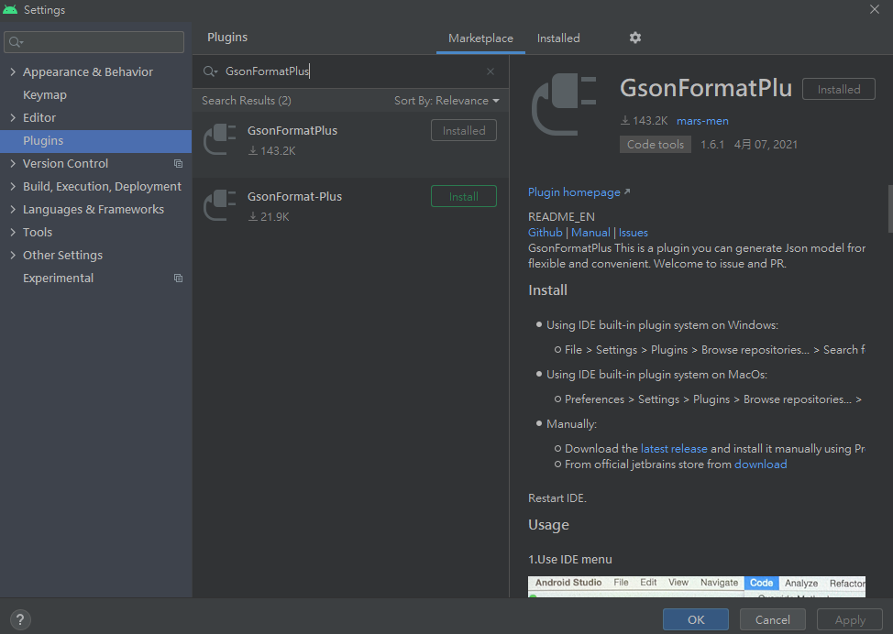Open the Sort By: Relevance dropdown
893x634 pixels.
(x=446, y=100)
